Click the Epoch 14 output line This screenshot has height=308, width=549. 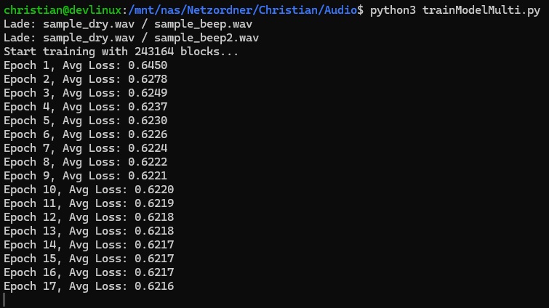[89, 245]
